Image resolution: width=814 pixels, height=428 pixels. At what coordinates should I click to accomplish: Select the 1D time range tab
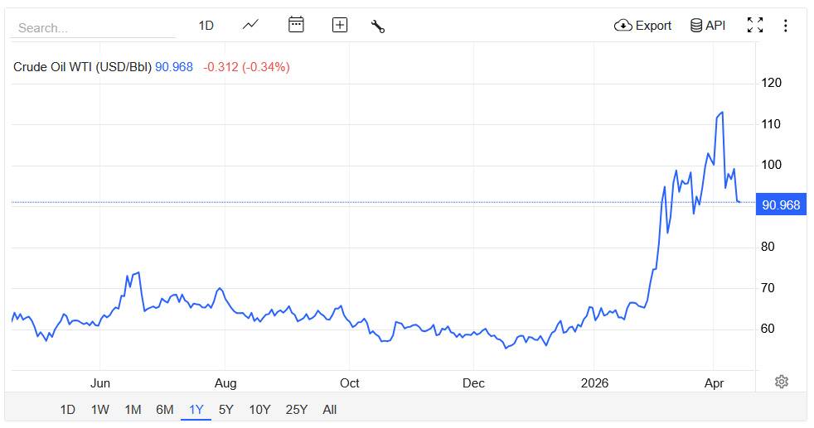point(67,410)
